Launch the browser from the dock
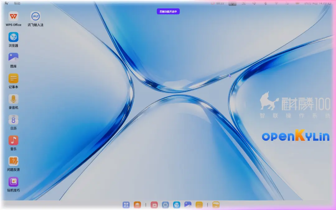The height and width of the screenshot is (210, 336). (x=177, y=205)
